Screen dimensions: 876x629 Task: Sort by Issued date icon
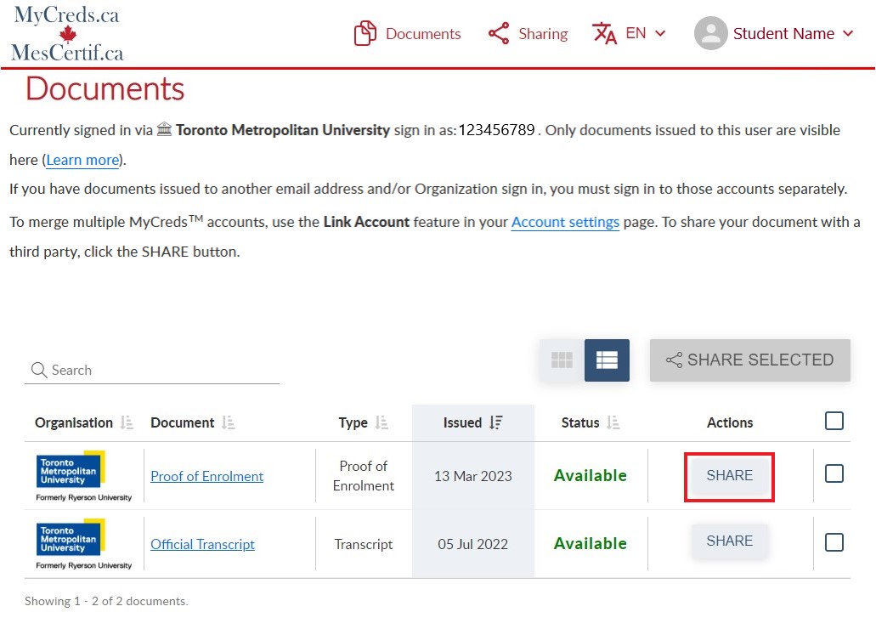496,422
